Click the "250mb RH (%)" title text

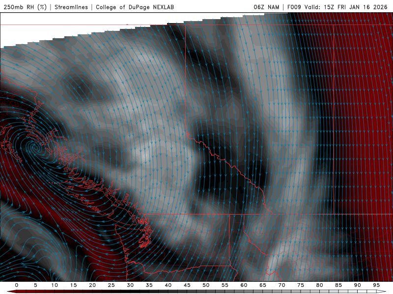[x=25, y=7]
